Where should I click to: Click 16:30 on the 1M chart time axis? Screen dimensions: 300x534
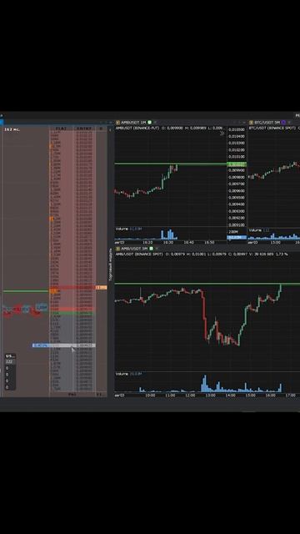point(168,242)
